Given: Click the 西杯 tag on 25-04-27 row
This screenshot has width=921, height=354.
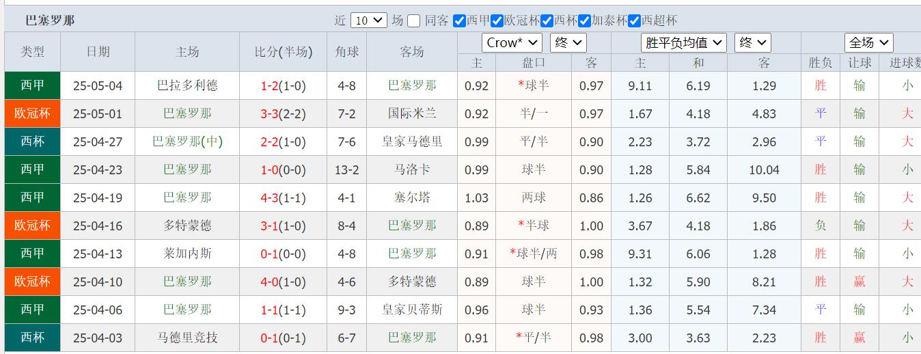Looking at the screenshot, I should (x=32, y=141).
